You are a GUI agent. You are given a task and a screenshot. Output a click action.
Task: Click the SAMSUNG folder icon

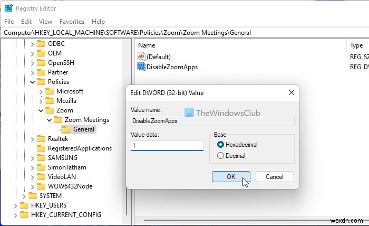[41, 158]
